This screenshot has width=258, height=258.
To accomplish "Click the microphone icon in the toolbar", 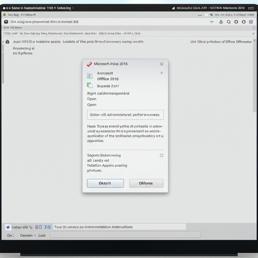I will (x=221, y=22).
